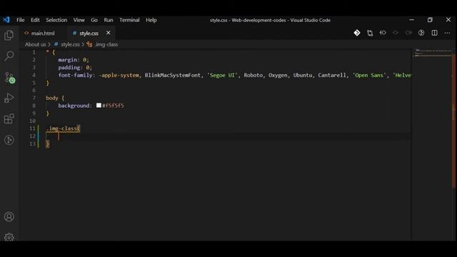
Task: Split the editor to the right
Action: (x=434, y=33)
